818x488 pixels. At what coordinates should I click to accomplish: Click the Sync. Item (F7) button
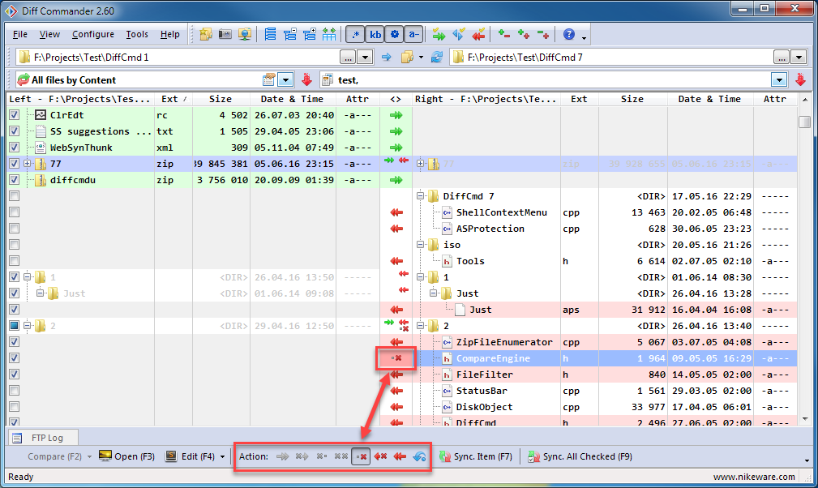476,456
